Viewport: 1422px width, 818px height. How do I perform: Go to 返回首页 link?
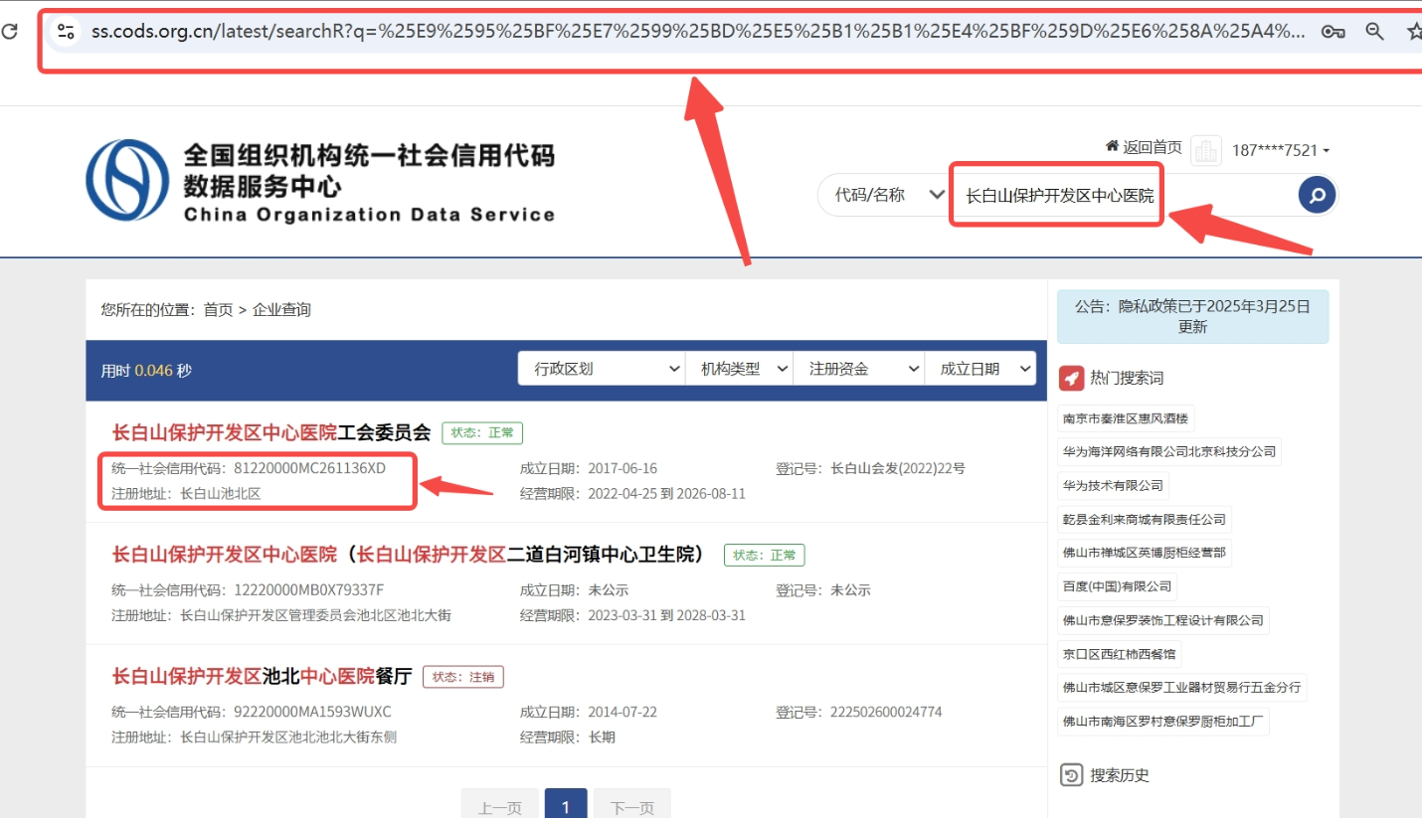(x=1144, y=147)
